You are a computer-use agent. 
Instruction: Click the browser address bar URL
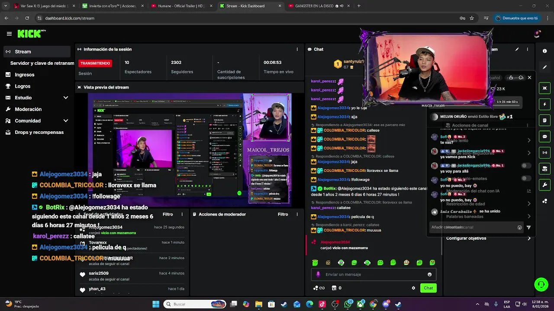(x=70, y=18)
